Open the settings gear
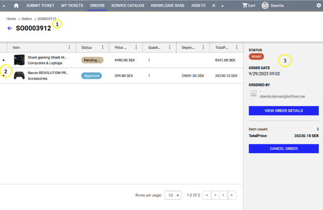Viewport: 323px width, 210px height. pyautogui.click(x=319, y=5)
